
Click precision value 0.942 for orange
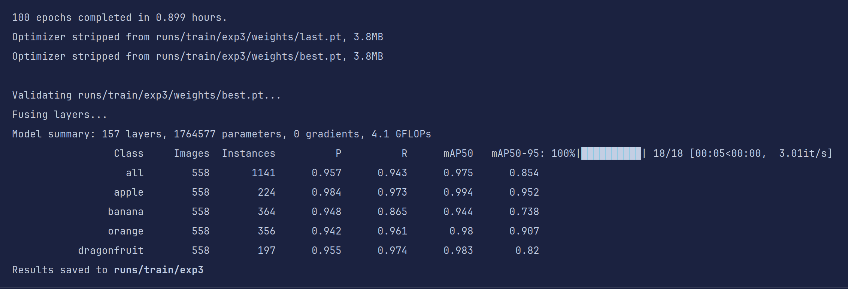(326, 231)
